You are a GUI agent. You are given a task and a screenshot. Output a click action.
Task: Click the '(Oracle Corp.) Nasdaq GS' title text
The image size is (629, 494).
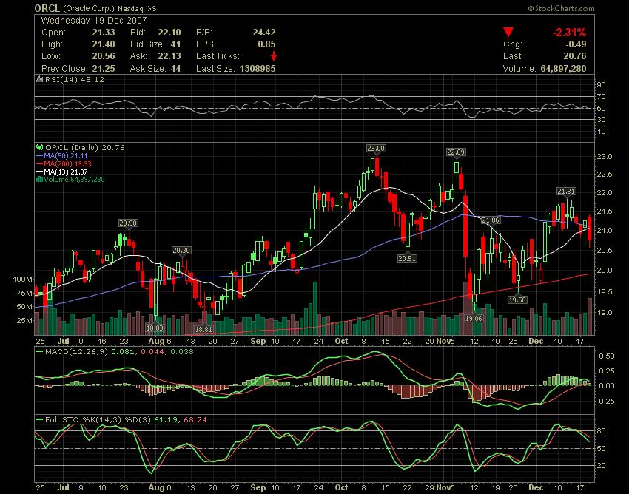(x=110, y=8)
